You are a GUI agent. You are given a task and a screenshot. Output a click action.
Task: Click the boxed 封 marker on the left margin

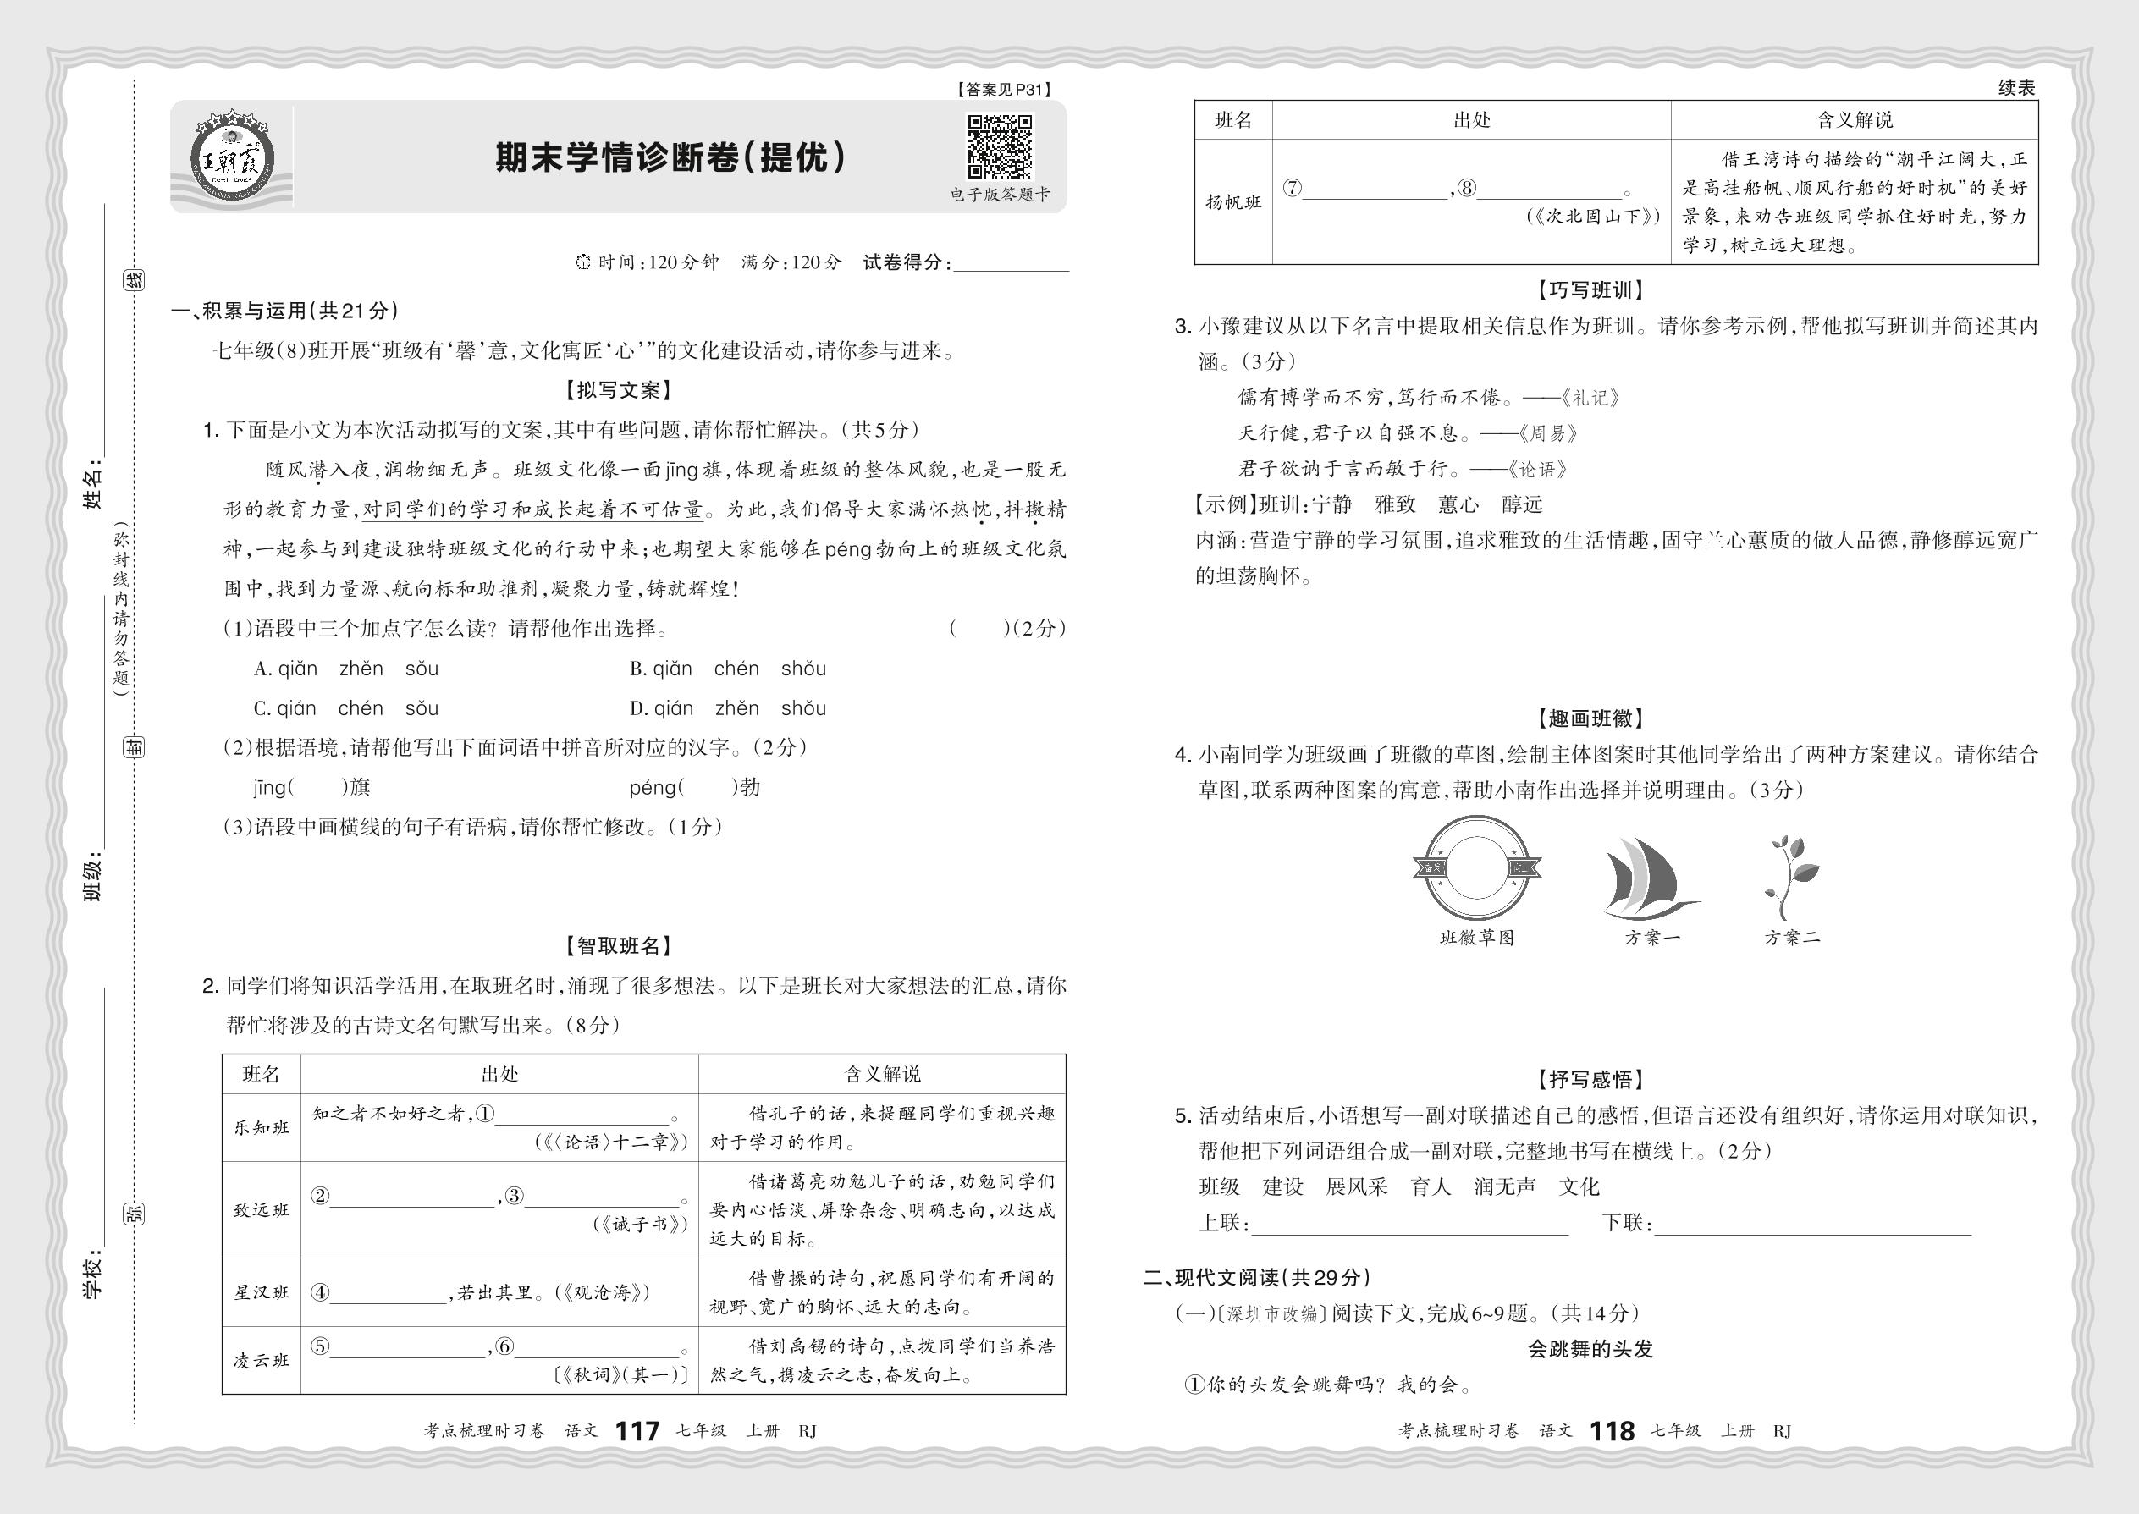(135, 746)
